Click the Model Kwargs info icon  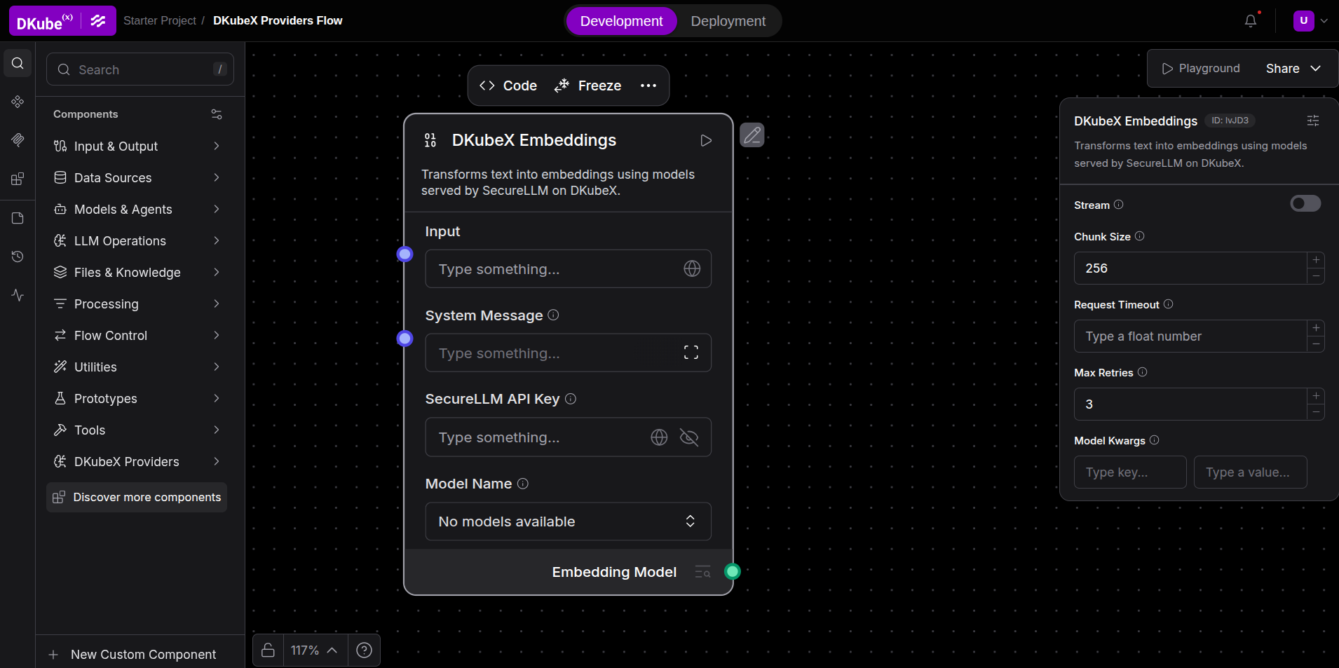pyautogui.click(x=1155, y=440)
